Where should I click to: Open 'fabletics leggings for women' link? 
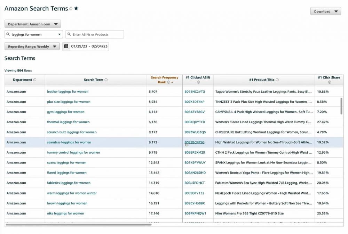(x=69, y=183)
